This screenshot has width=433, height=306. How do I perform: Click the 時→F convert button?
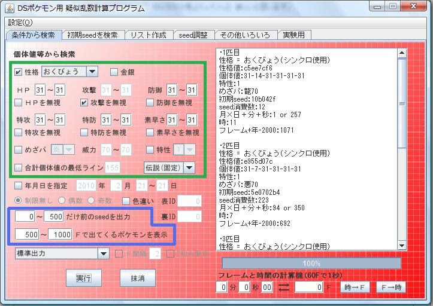tap(355, 287)
